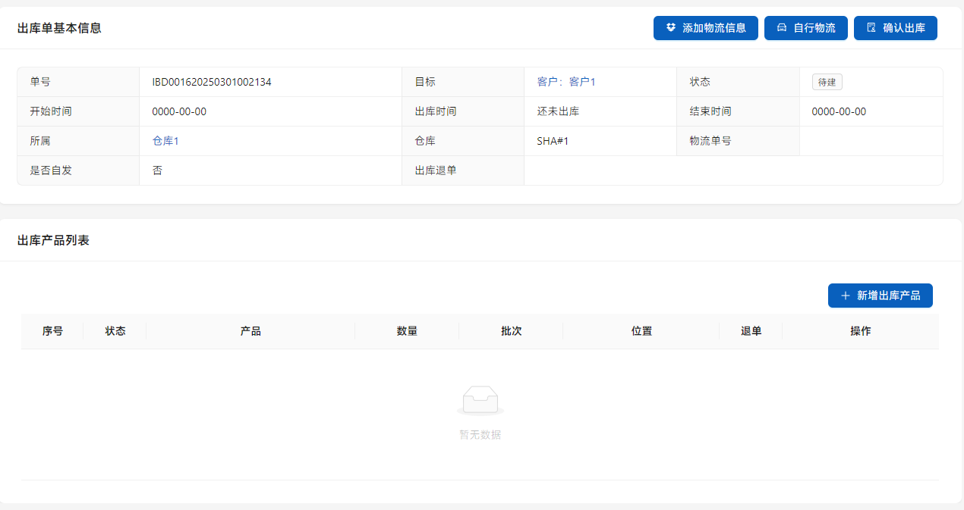Viewport: 964px width, 510px height.
Task: Click the box icon on 添加物流信息 button
Action: click(671, 28)
